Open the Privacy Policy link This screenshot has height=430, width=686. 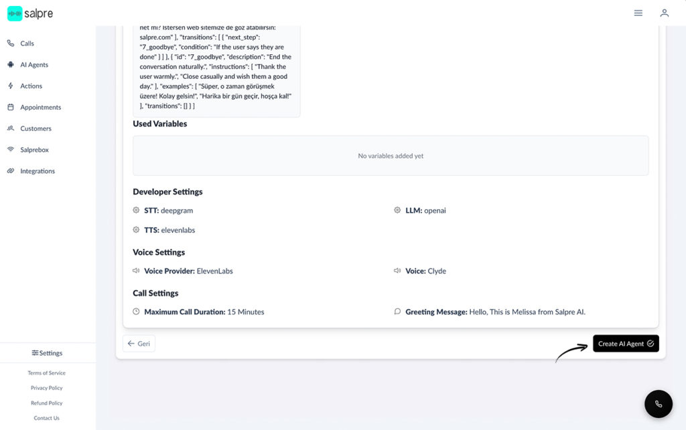[x=47, y=388]
